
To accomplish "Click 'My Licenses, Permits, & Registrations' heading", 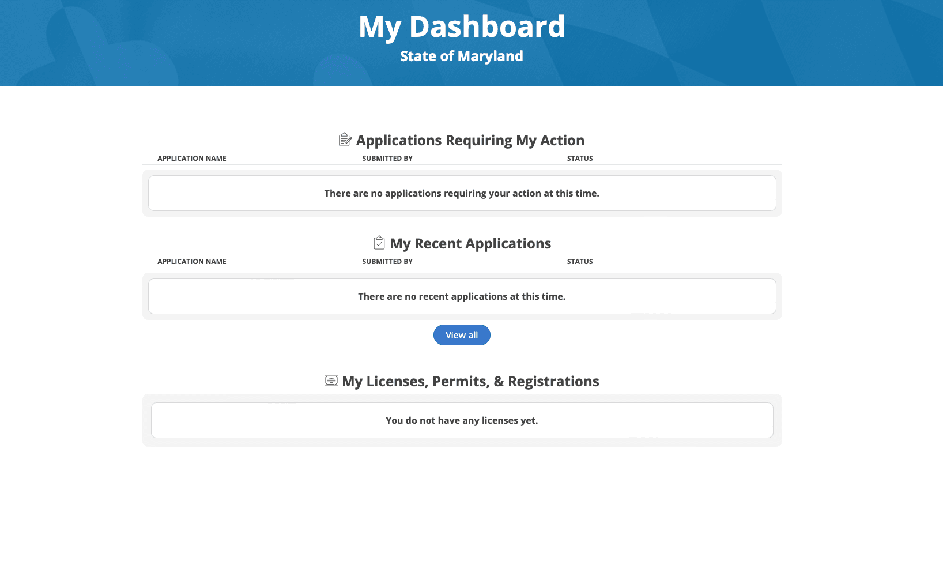I will pyautogui.click(x=470, y=381).
